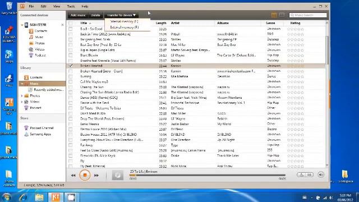Open device Podcast icon
The height and width of the screenshot is (202, 359).
click(31, 55)
